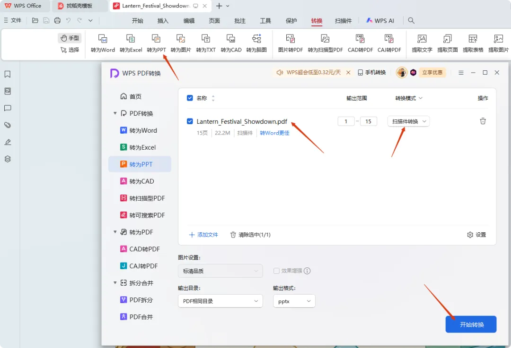The image size is (511, 348).
Task: Toggle the 效果增强 checkbox
Action: (276, 271)
